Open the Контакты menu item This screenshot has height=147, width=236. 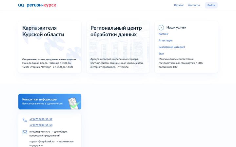click(194, 5)
